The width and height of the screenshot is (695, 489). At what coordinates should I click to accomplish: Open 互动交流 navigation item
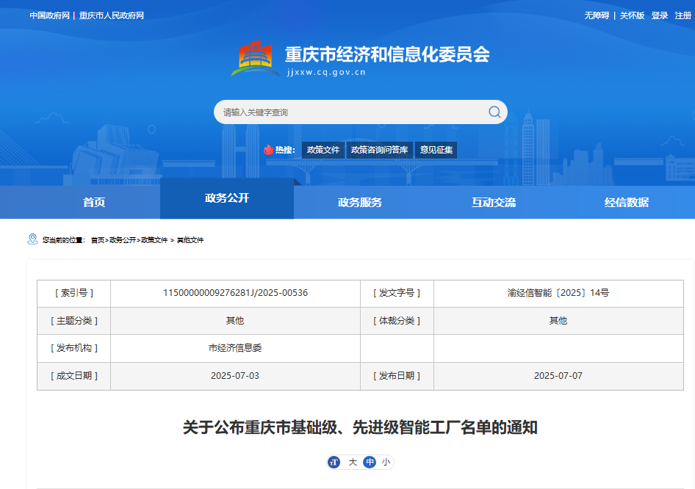(x=494, y=202)
